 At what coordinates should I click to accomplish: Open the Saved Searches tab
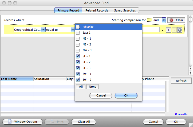click(125, 10)
